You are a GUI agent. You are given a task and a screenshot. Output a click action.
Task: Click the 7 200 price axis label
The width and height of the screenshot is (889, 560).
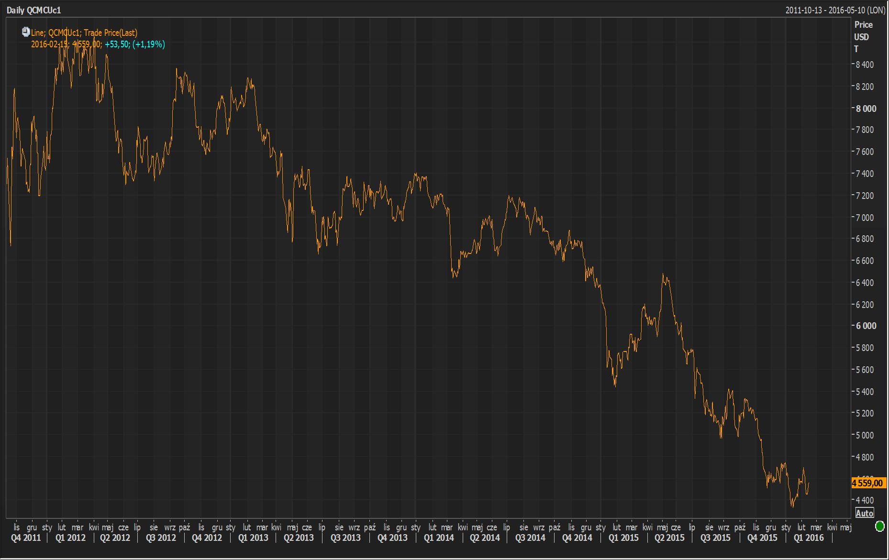click(x=865, y=196)
